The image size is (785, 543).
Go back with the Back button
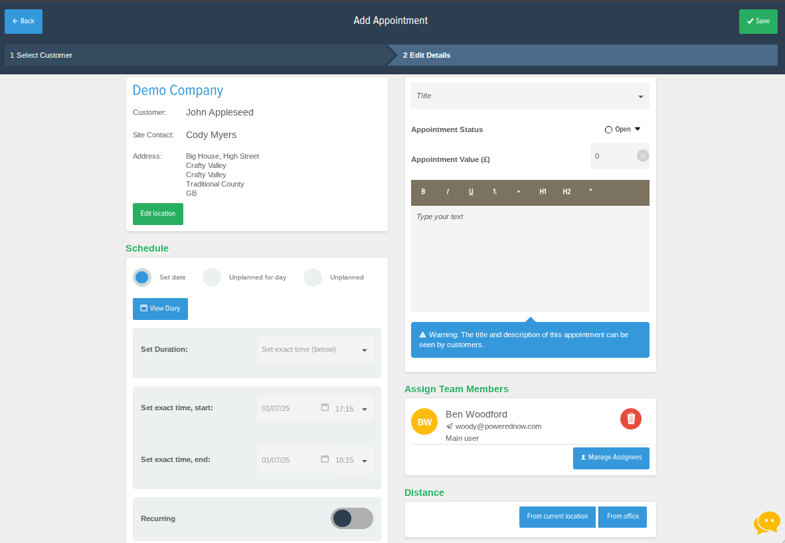tap(23, 21)
